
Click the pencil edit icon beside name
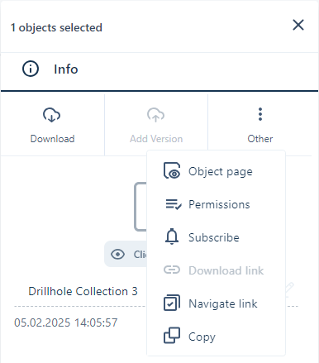(x=289, y=289)
